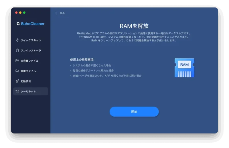Screen dimensions: 229x148
Task: Click the red close window button
Action: [x=16, y=13]
